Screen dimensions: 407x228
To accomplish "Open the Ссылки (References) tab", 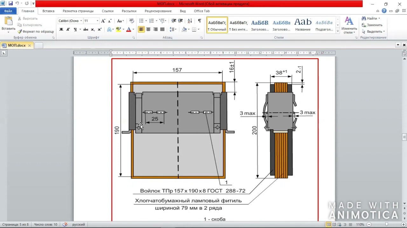I will [107, 11].
